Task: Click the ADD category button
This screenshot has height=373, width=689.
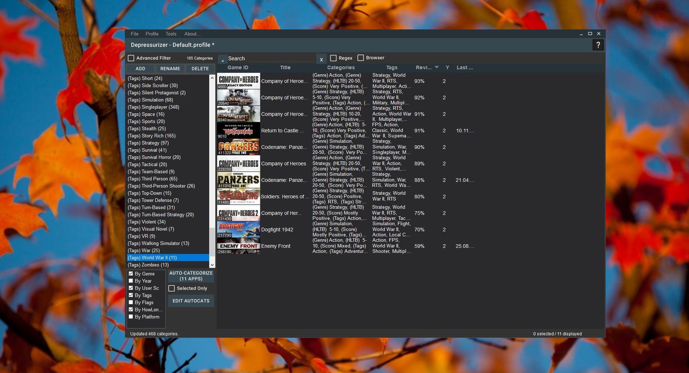Action: coord(140,69)
